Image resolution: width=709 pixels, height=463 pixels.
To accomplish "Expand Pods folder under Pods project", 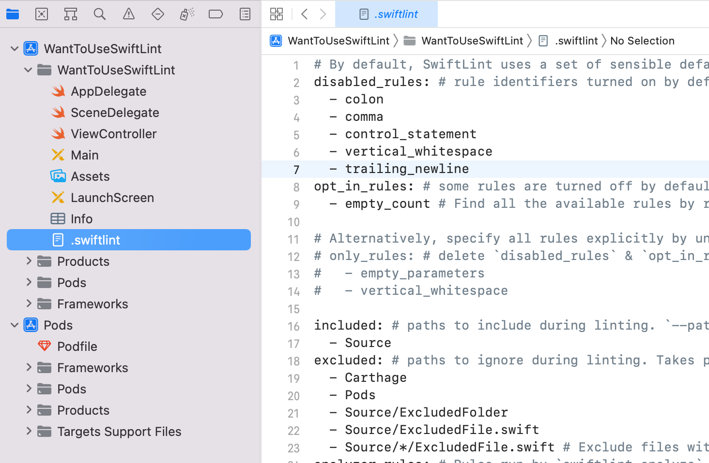I will 28,389.
